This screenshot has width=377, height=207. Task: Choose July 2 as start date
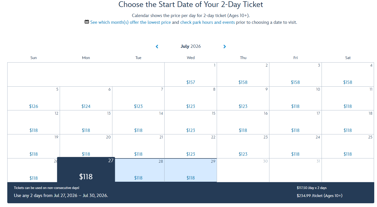(243, 75)
